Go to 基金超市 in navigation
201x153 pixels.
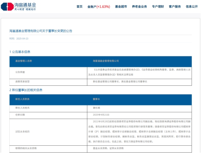tap(121, 7)
